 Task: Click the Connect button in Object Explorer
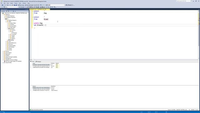(x=3, y=11)
